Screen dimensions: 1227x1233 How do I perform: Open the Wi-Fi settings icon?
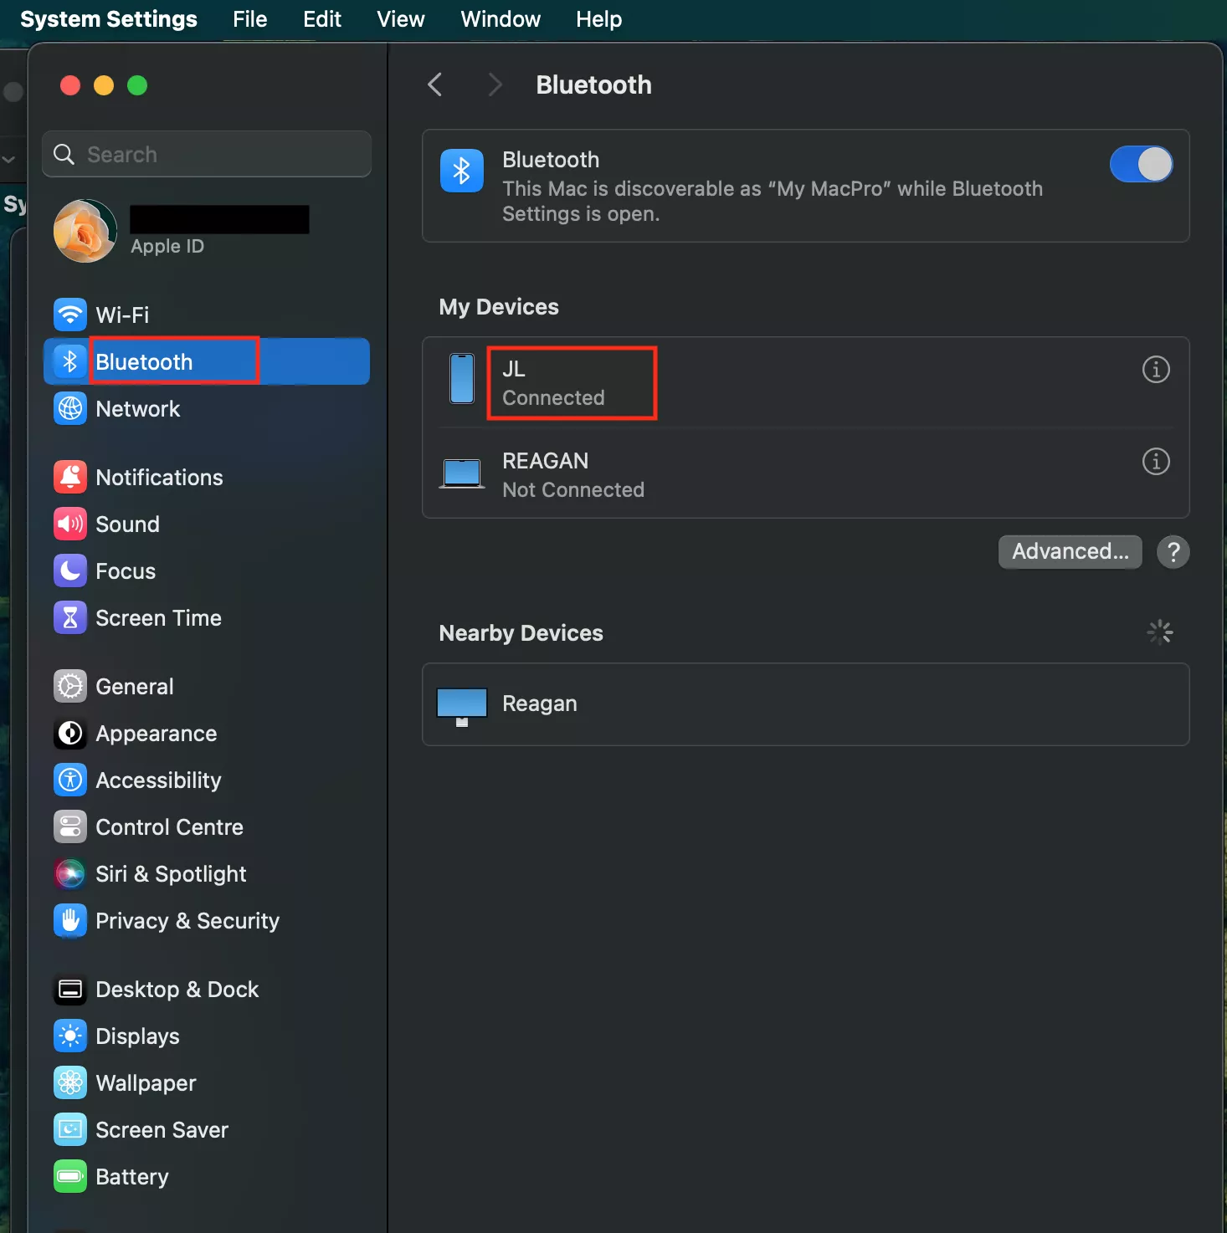pos(70,315)
